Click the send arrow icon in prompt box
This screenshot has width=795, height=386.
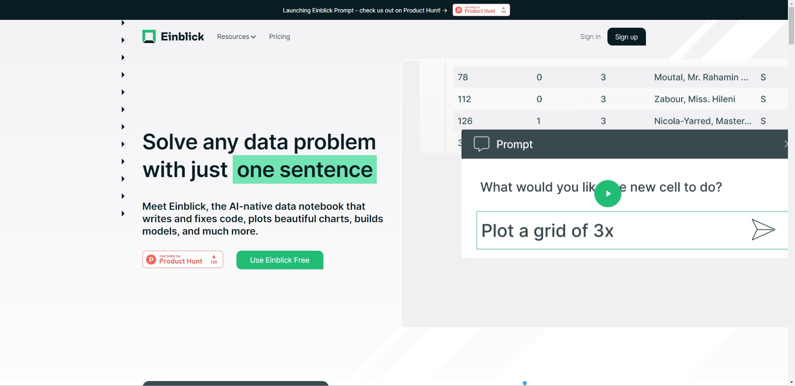pyautogui.click(x=763, y=230)
